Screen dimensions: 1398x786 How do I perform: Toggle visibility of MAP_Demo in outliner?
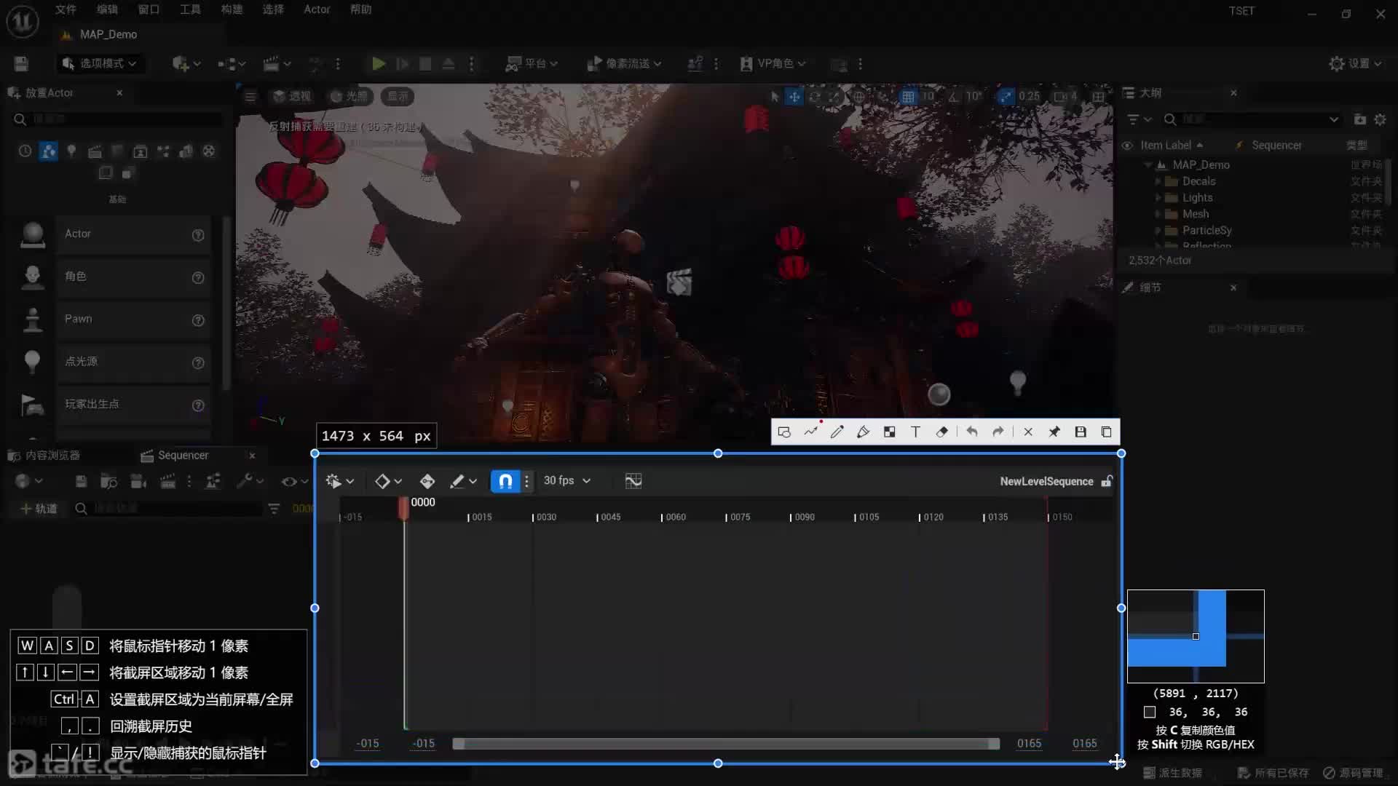tap(1128, 164)
